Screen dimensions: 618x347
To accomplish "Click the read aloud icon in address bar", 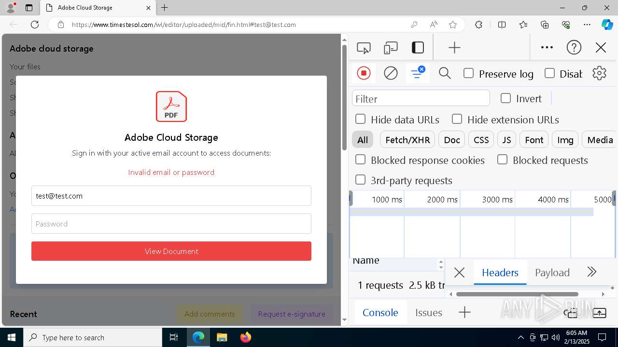I will 434,25.
